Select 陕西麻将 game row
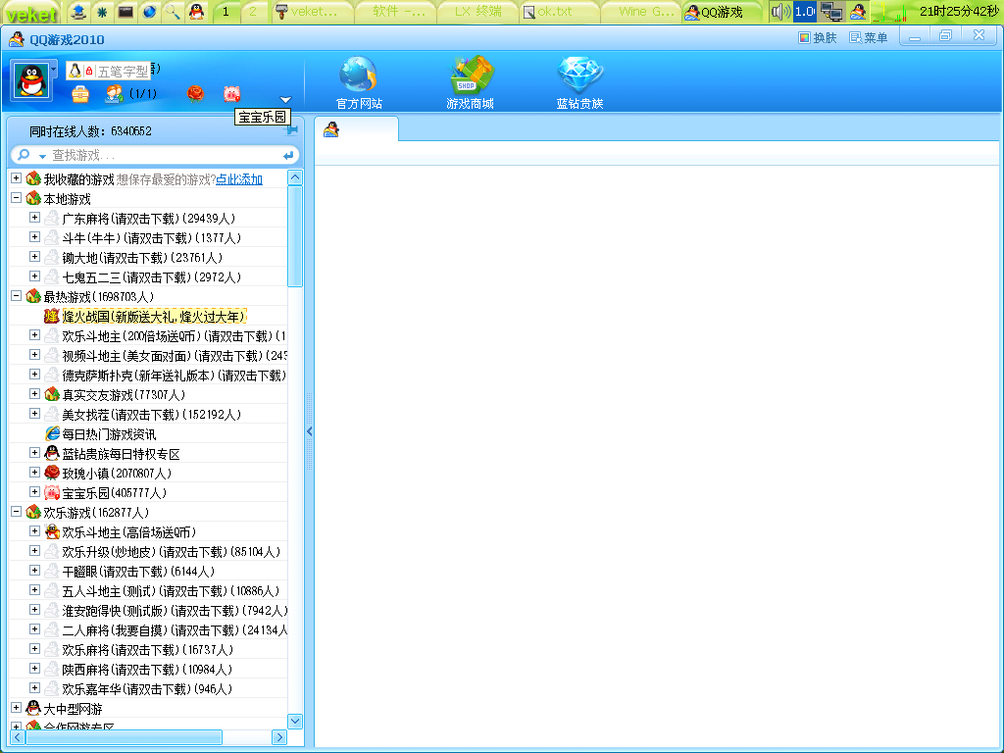 [x=147, y=669]
